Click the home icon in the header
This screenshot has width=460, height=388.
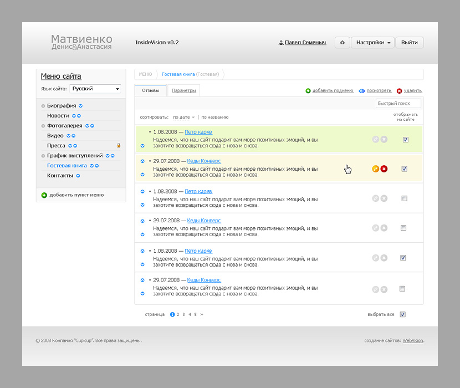342,43
